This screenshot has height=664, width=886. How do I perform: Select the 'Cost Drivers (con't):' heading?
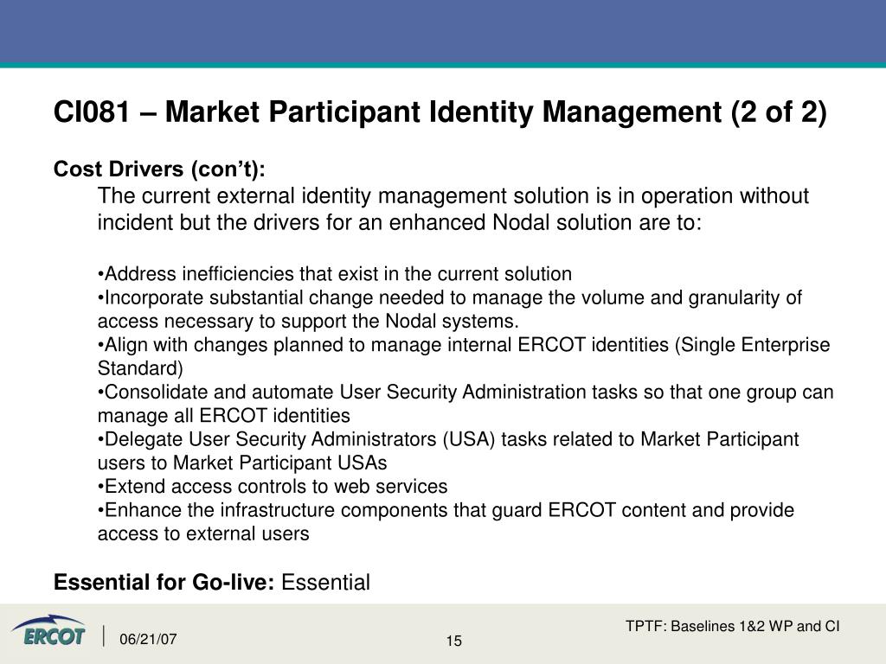pos(159,169)
